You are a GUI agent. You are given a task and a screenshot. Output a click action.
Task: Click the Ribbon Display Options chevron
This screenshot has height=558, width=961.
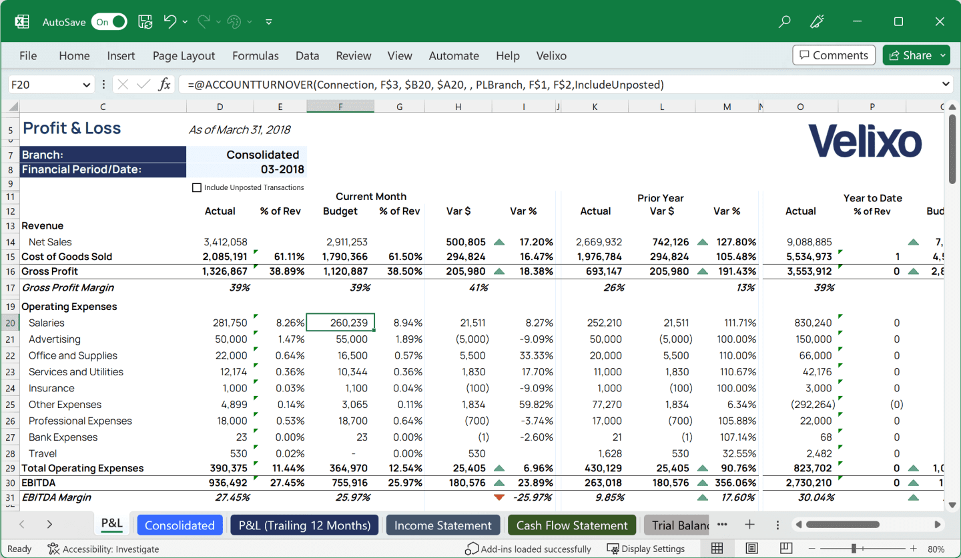(268, 21)
